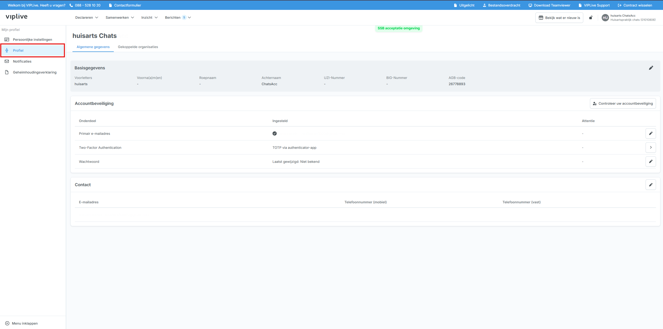
Task: Click the HU user avatar
Action: click(x=605, y=18)
